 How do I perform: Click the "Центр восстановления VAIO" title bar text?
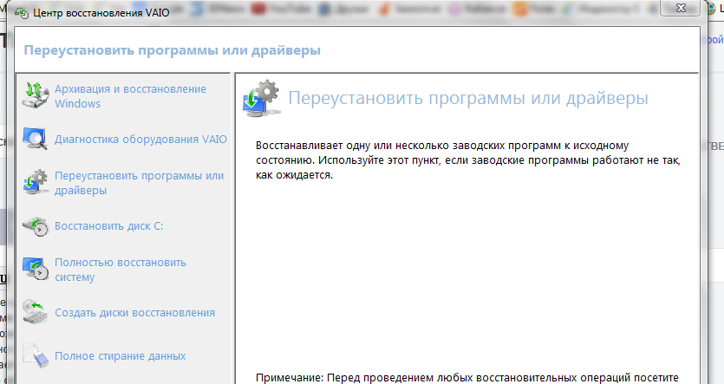pos(95,15)
